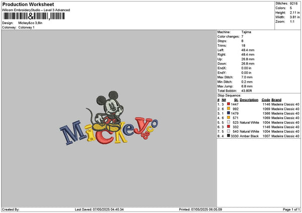Click the 'EndY:' value 0.00 in

point(246,73)
